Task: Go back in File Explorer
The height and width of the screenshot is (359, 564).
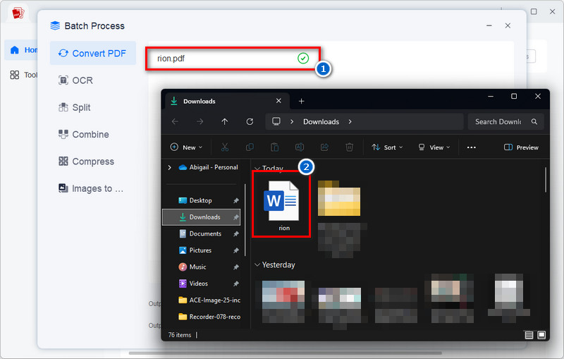Action: pos(175,121)
